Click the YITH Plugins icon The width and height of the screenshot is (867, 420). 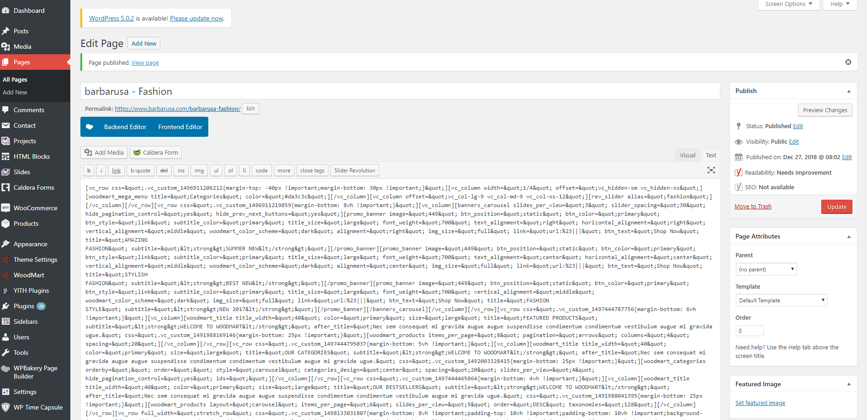(x=5, y=290)
